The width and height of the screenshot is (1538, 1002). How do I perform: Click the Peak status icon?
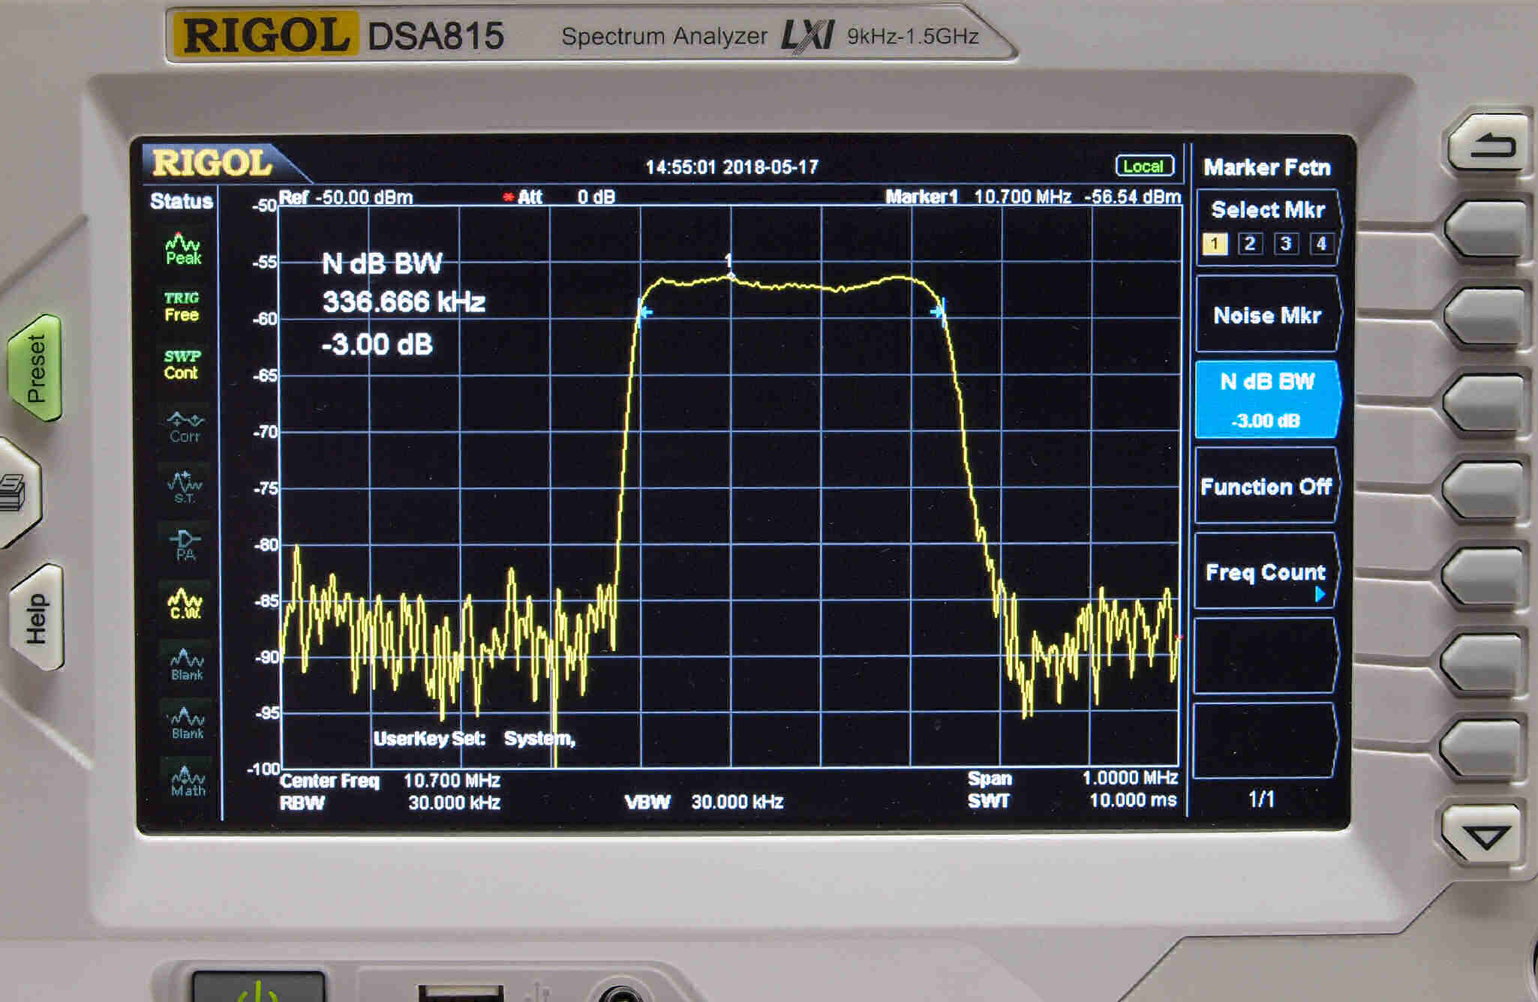[183, 250]
